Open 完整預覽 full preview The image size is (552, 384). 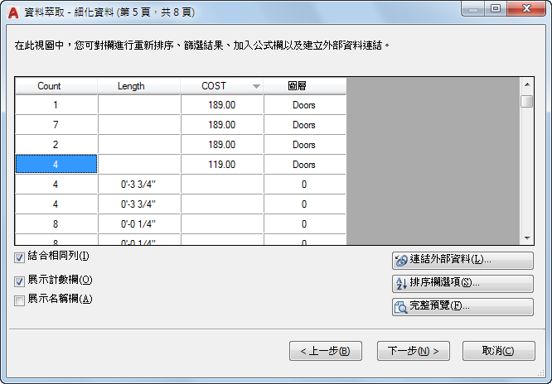(x=462, y=307)
